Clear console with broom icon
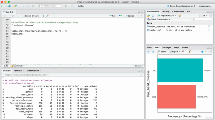The width and height of the screenshot is (215, 120). pyautogui.click(x=141, y=75)
